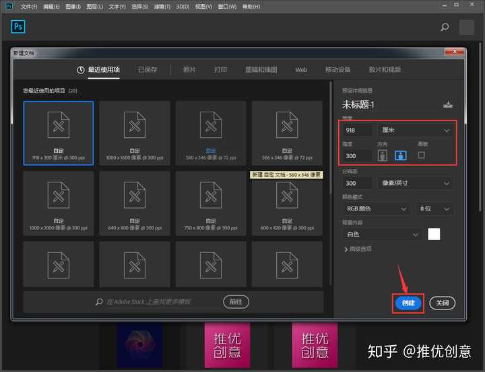Switch to 已保存 tab
The height and width of the screenshot is (372, 485).
[148, 70]
